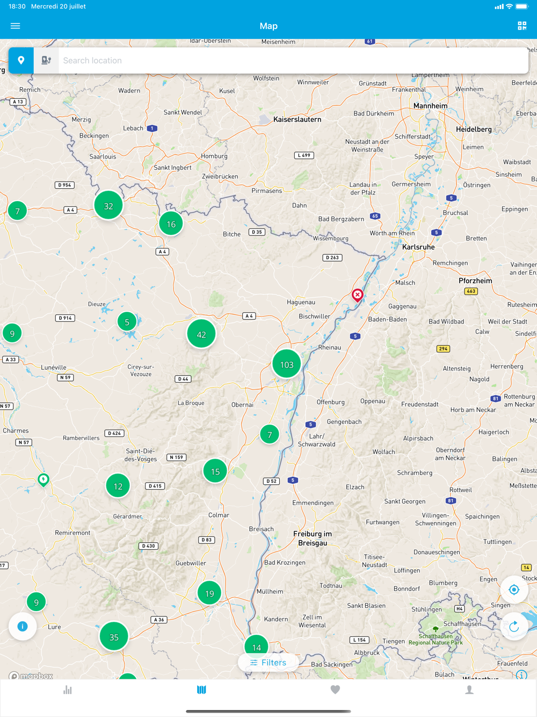Click the Search location field
Image resolution: width=537 pixels, height=717 pixels.
click(x=293, y=60)
